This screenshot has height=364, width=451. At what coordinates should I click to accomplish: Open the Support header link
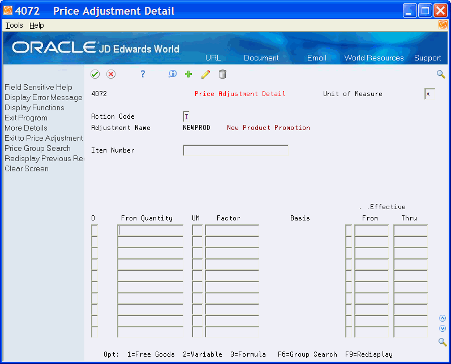pos(427,58)
